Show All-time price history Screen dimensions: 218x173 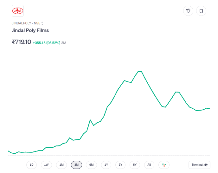(x=149, y=165)
